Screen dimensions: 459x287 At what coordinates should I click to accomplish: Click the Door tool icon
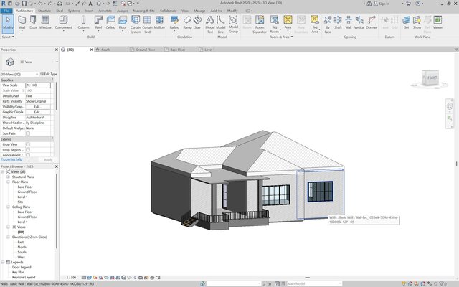coord(34,22)
